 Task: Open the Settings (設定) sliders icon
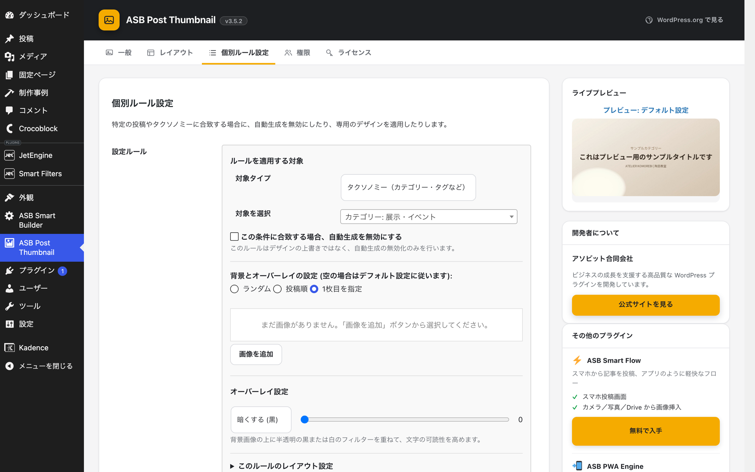(x=9, y=324)
